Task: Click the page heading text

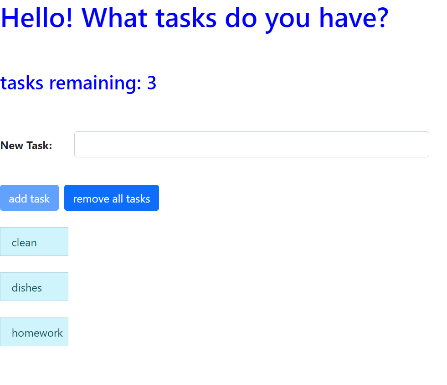Action: 194,18
